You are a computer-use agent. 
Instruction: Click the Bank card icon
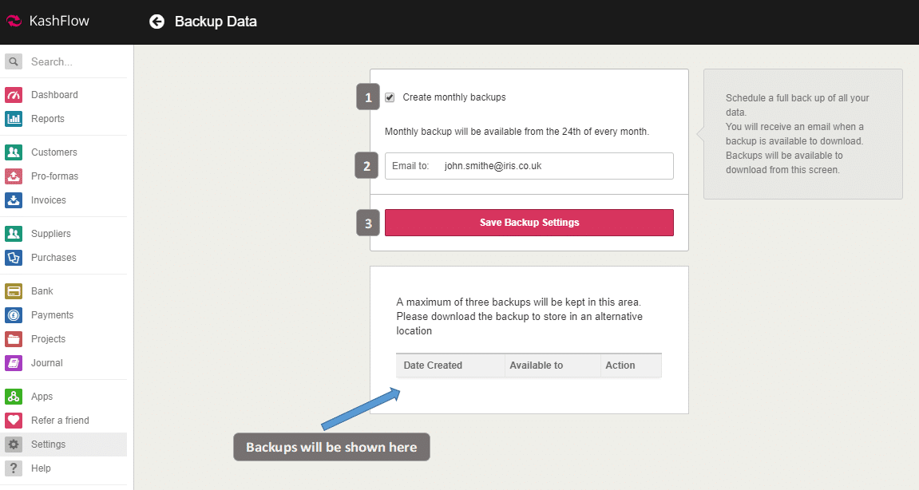pos(14,291)
